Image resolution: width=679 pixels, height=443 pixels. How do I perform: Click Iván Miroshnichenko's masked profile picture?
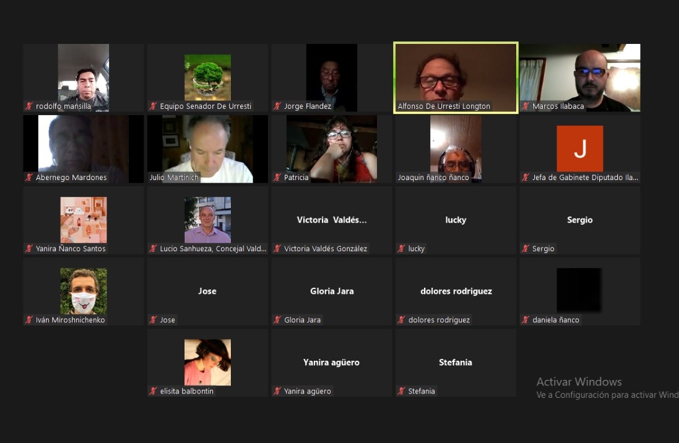click(84, 291)
